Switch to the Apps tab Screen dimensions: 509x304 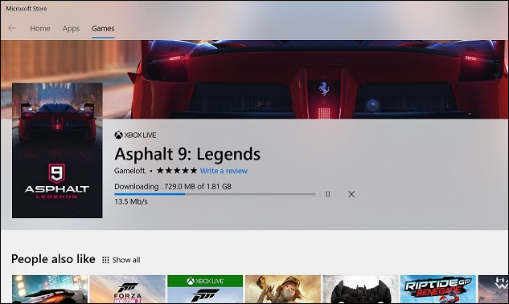coord(71,29)
